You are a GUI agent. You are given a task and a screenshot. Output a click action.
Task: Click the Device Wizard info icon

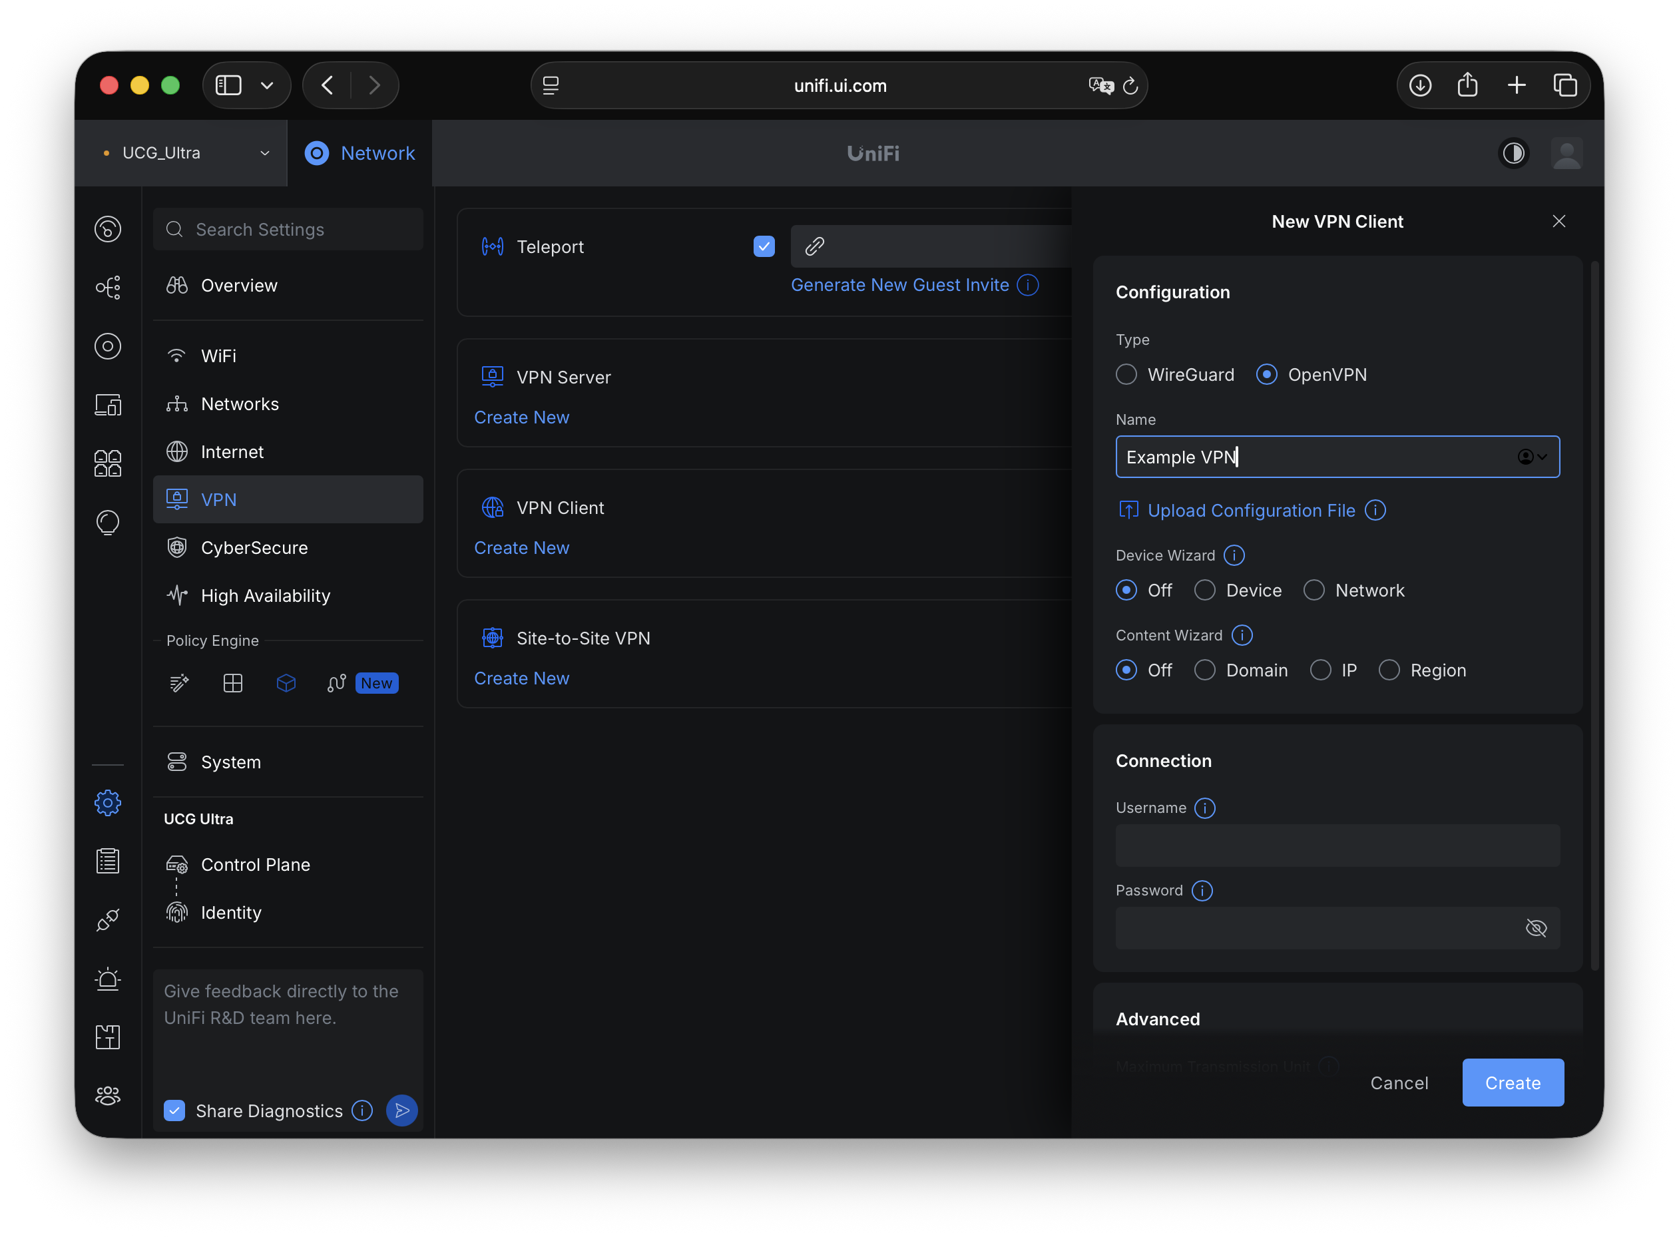pyautogui.click(x=1234, y=556)
